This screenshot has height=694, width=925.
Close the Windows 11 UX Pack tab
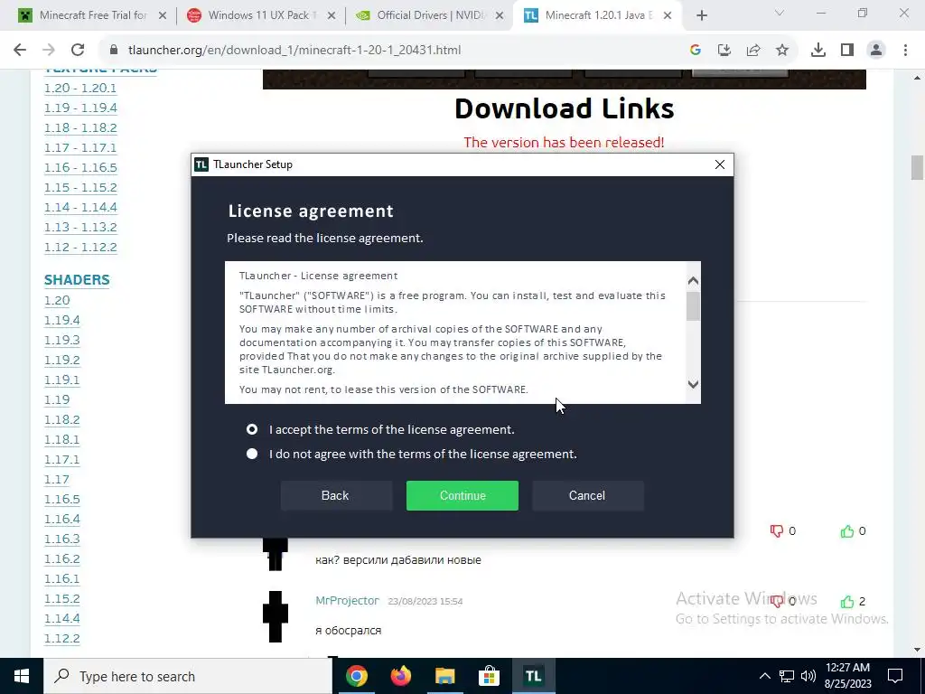332,16
